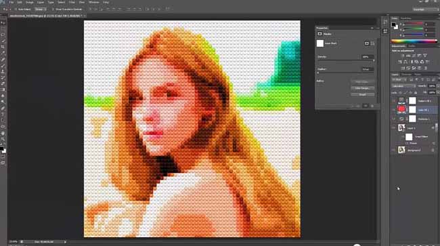The width and height of the screenshot is (440, 246).
Task: Hide Layer 1 visibility eye
Action: (394, 128)
